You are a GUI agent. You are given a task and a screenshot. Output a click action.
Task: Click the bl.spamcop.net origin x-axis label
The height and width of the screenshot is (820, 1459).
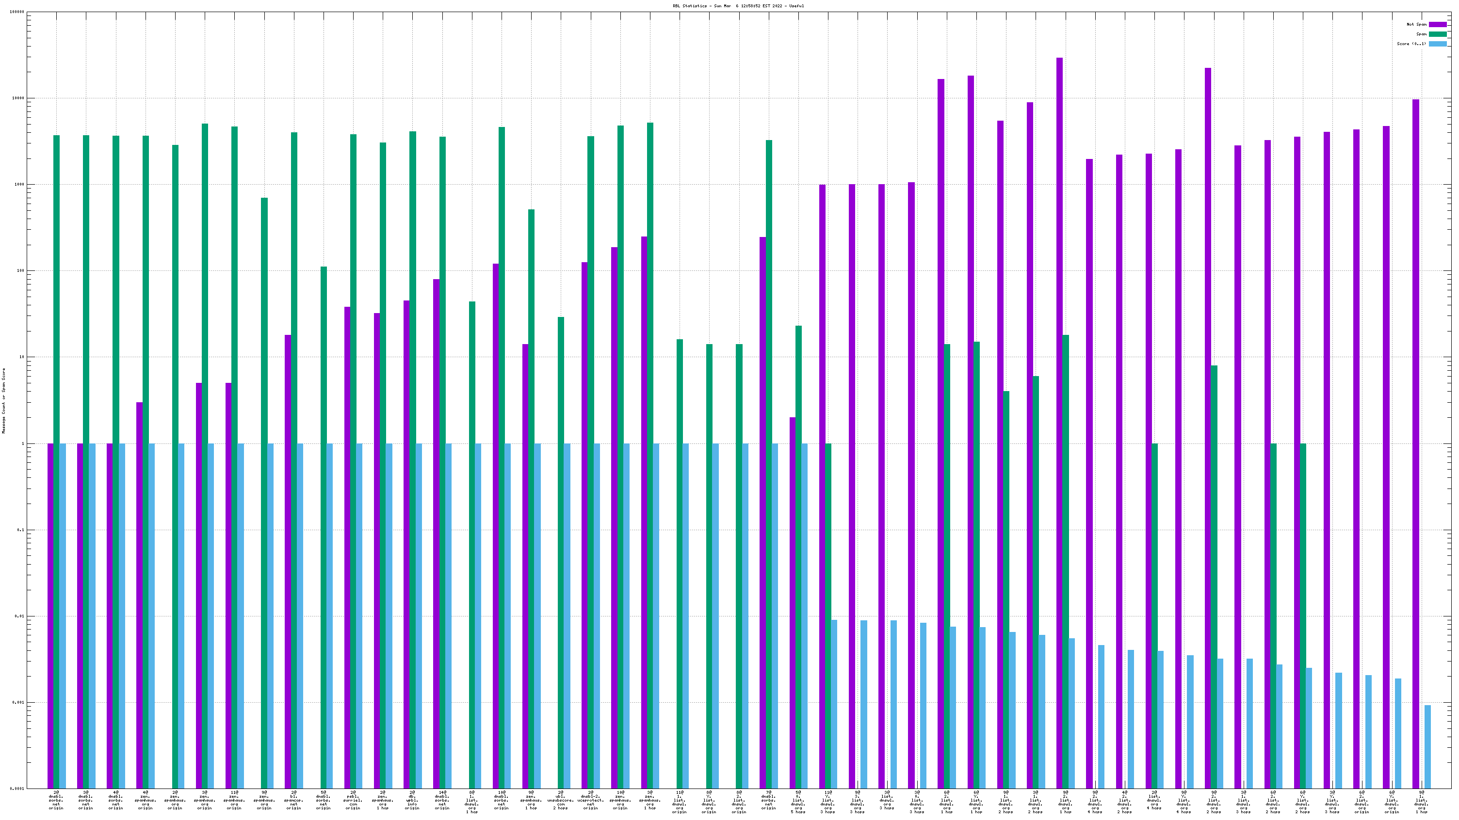point(293,800)
